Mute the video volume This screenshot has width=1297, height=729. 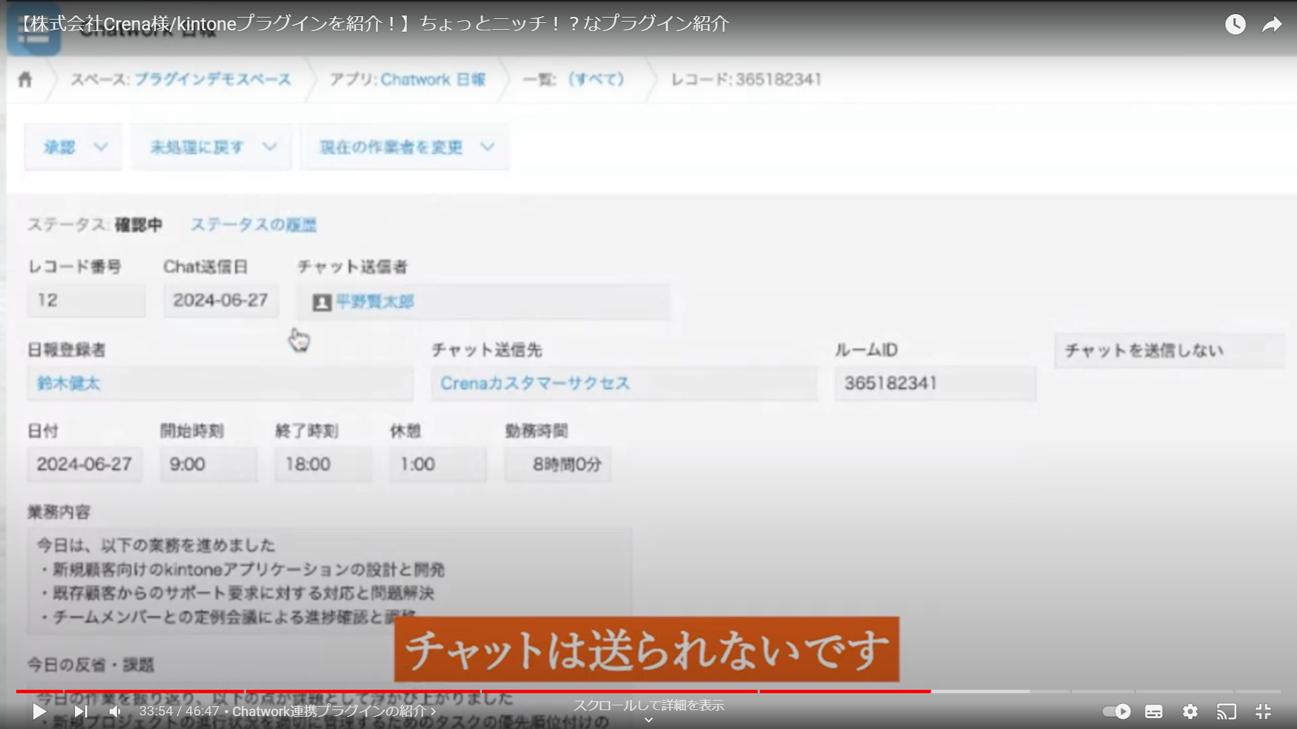click(115, 711)
